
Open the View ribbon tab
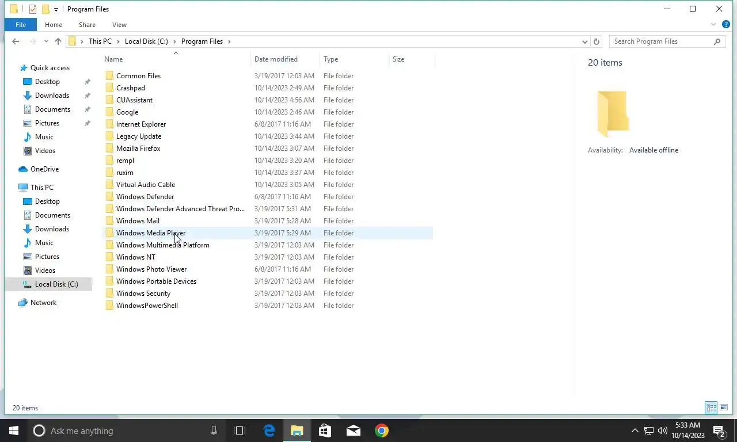coord(119,25)
